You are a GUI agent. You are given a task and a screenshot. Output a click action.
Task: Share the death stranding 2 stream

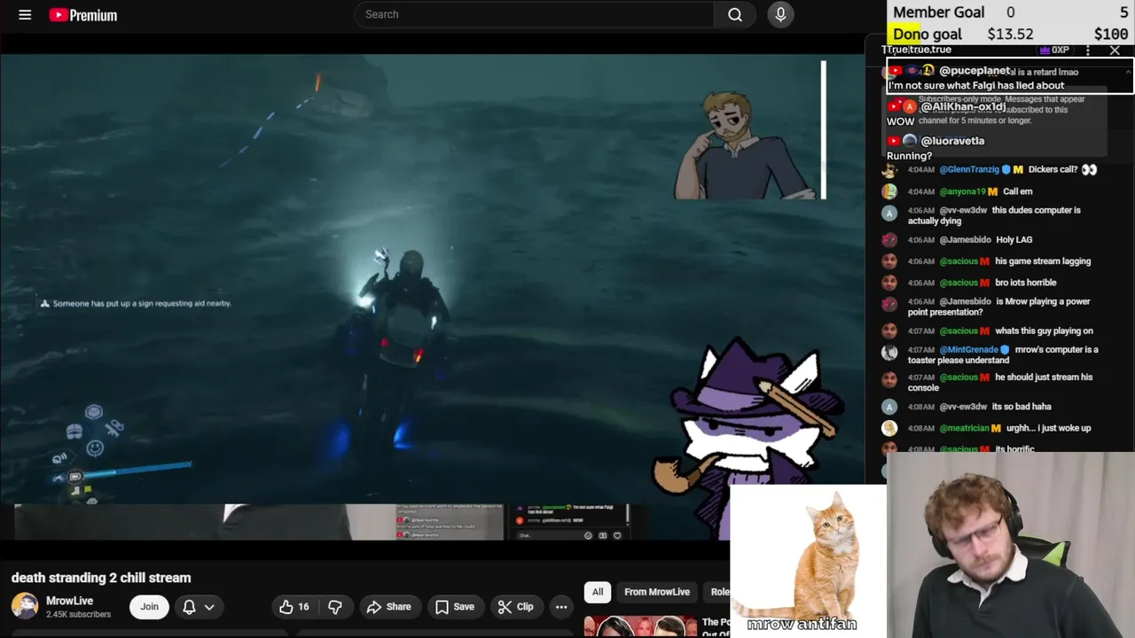coord(389,607)
